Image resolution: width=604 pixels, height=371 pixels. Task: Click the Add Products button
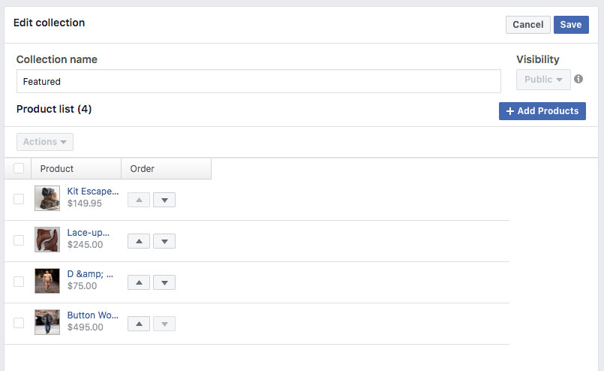pyautogui.click(x=542, y=111)
